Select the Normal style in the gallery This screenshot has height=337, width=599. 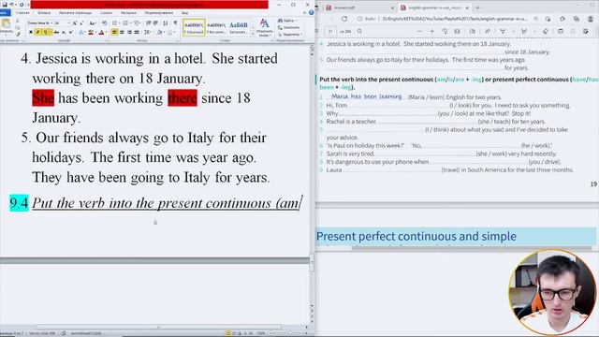[194, 27]
